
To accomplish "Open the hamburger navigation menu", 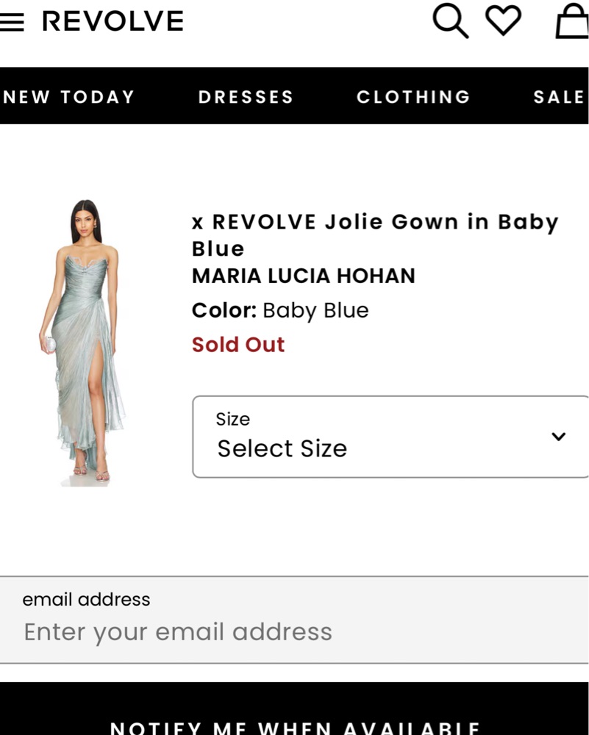I will 12,23.
